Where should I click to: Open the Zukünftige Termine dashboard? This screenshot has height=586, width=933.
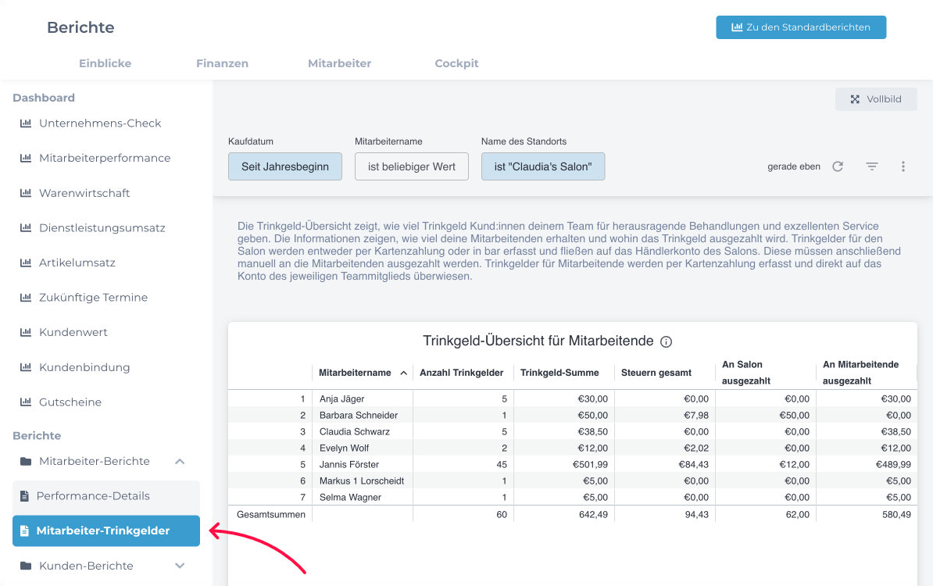(94, 297)
